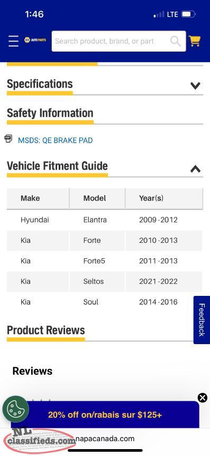The width and height of the screenshot is (210, 456).
Task: Open the Feedback side tab
Action: (202, 320)
